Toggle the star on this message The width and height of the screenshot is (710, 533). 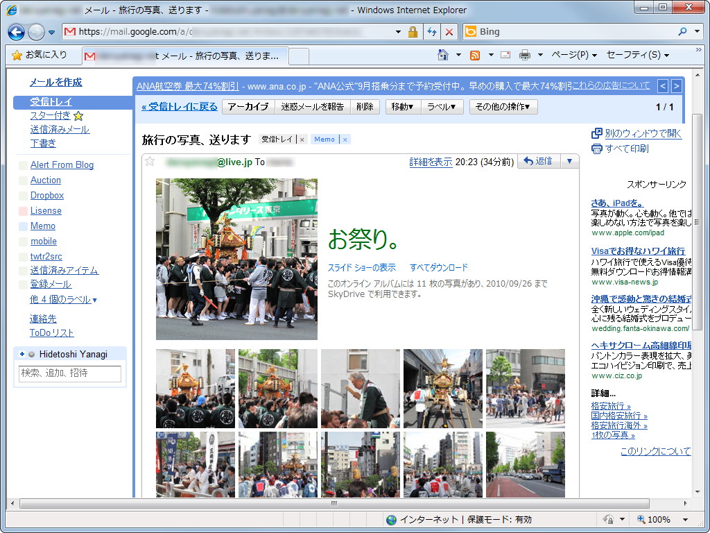click(150, 161)
